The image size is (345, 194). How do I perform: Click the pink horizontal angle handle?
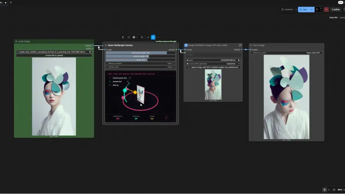[x=123, y=98]
